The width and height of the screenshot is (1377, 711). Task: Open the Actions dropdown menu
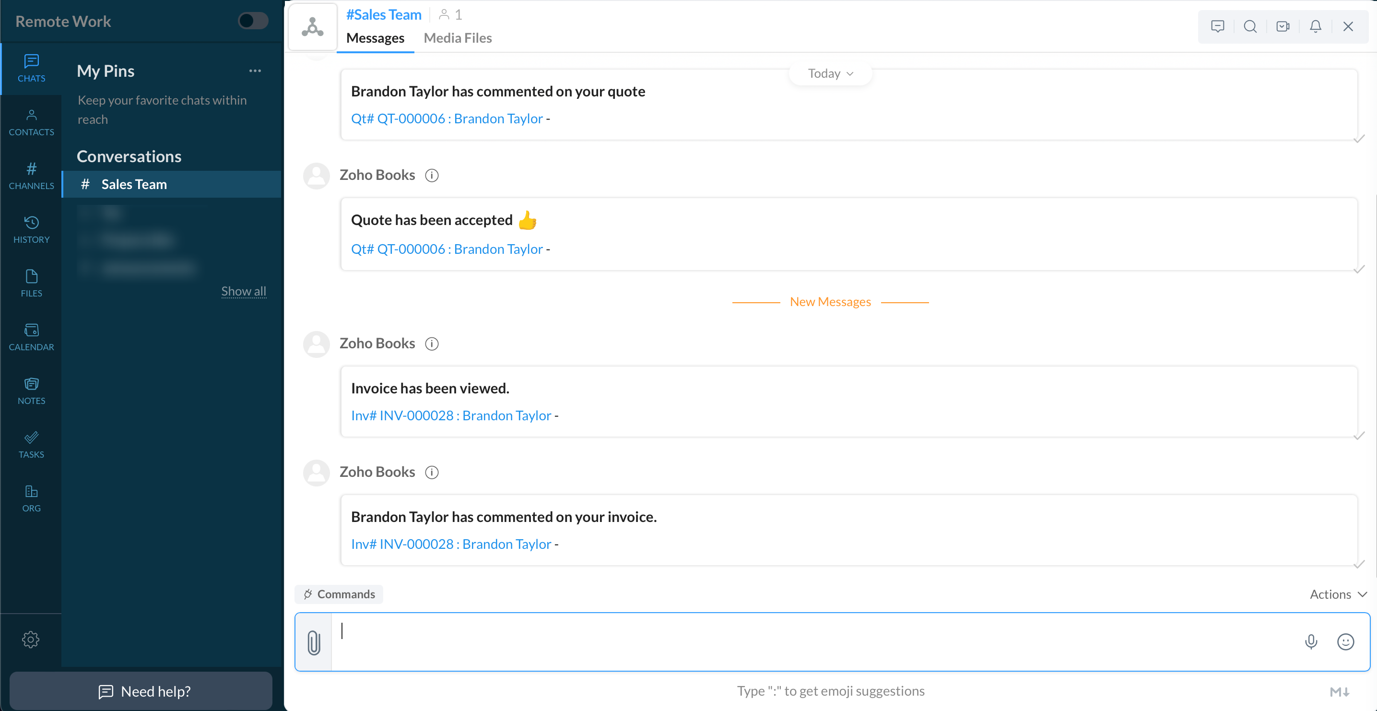click(x=1338, y=594)
